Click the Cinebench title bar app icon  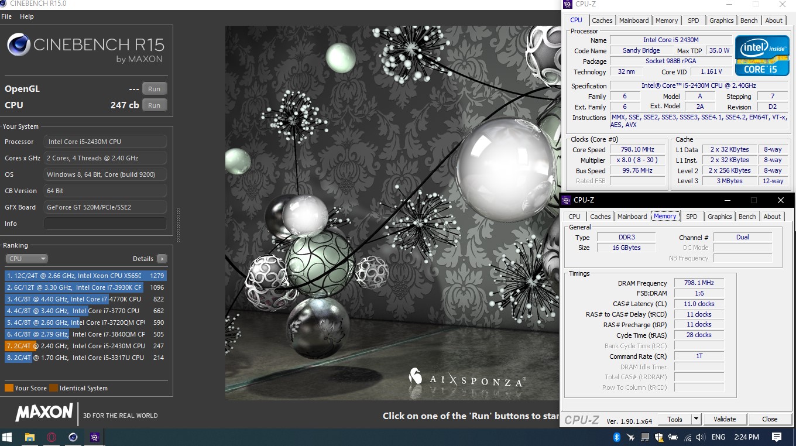(4, 4)
